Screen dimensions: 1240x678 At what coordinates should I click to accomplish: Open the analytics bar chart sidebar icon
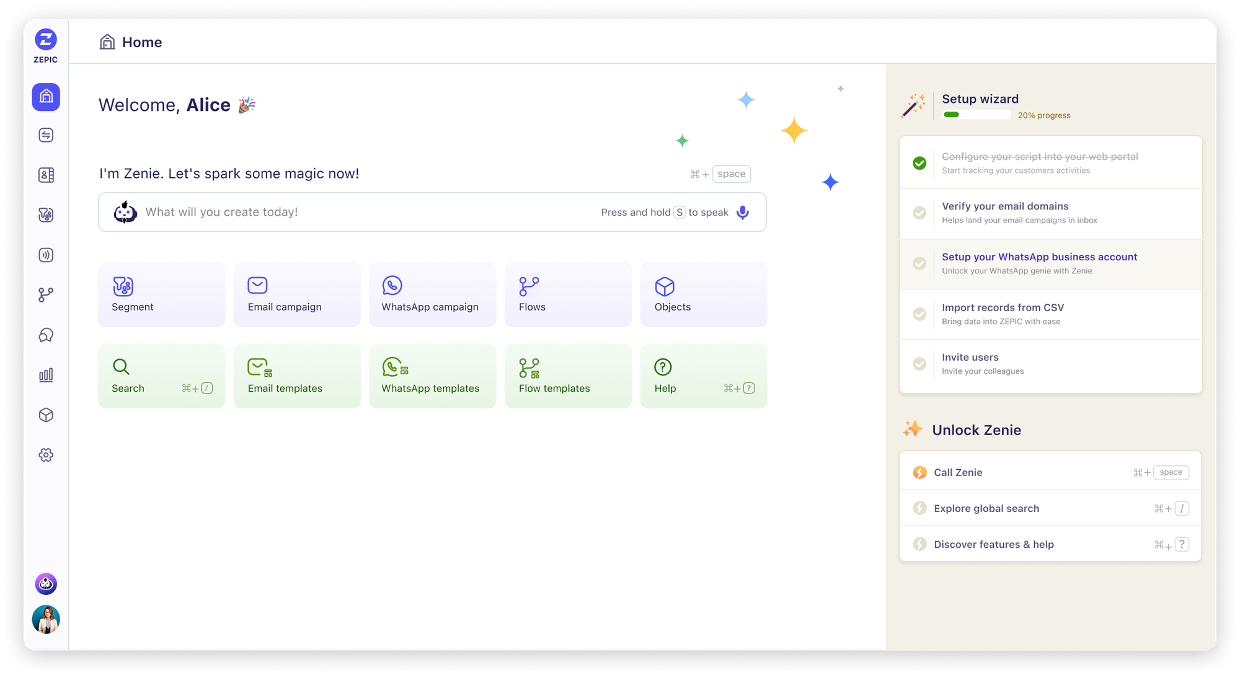coord(45,375)
